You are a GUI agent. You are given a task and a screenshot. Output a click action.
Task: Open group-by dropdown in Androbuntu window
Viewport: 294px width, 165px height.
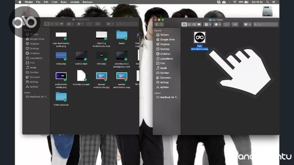click(x=70, y=24)
